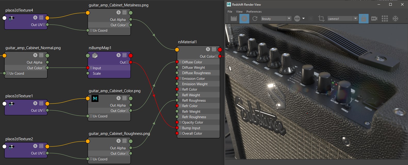
Task: Click view-mode bars icon on Metalness.png node
Action: coord(124,12)
